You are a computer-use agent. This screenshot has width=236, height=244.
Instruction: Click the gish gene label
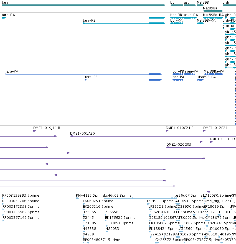226,2
